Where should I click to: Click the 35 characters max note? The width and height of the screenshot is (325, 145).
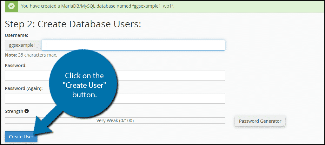pos(31,55)
